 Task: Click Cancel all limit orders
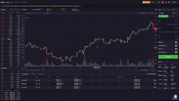[152, 74]
